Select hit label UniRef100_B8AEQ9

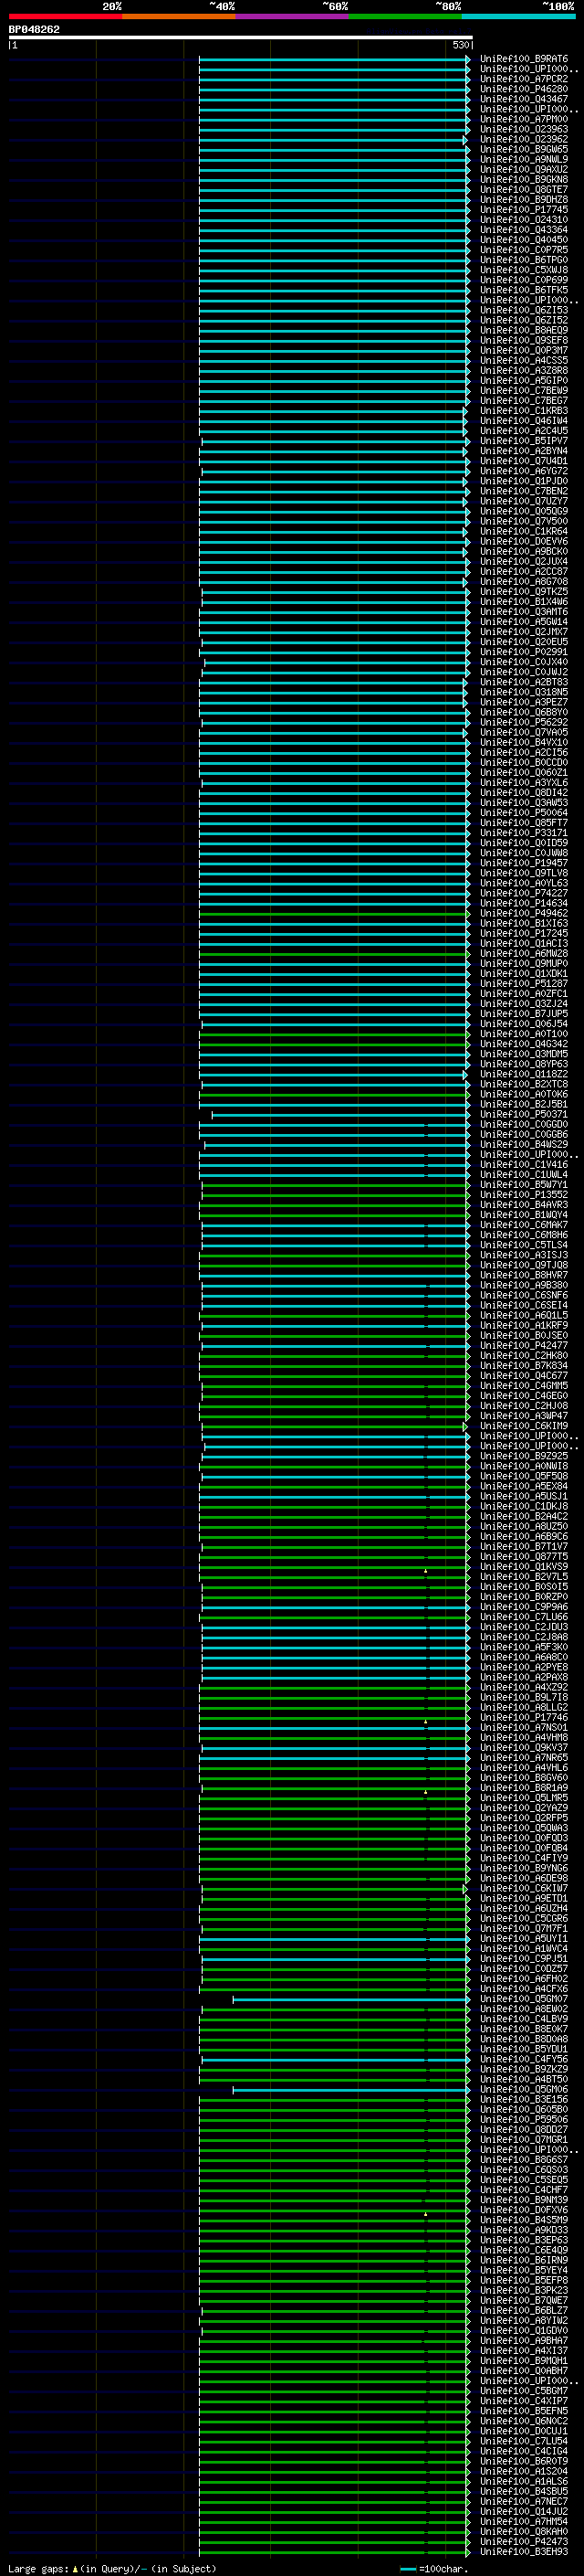click(x=524, y=330)
